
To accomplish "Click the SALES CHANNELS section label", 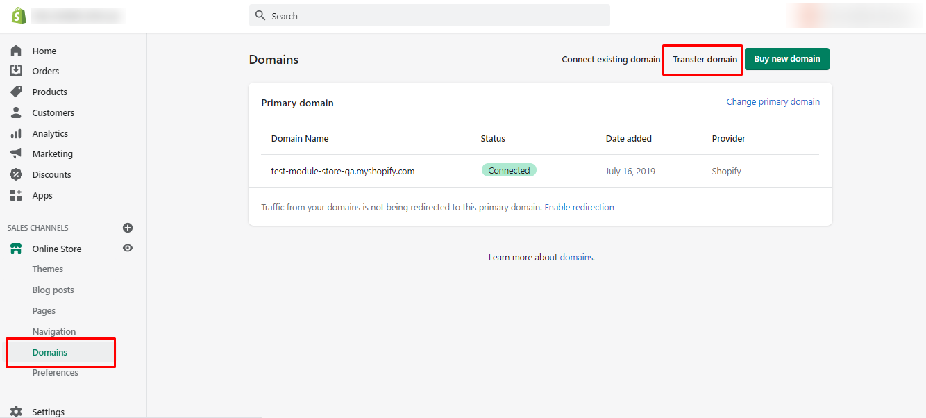I will [x=38, y=228].
